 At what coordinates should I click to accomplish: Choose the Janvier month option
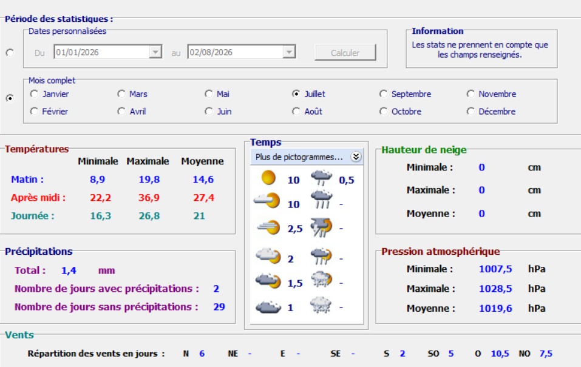50,94
